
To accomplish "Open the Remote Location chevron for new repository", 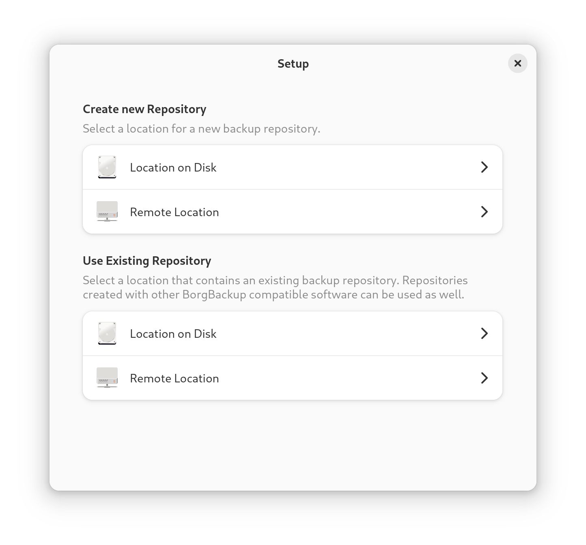I will click(484, 212).
